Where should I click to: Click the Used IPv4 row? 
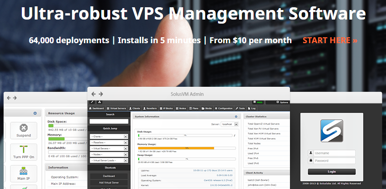[267, 154]
